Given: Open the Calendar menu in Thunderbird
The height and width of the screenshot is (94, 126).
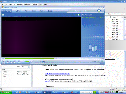Looking at the screenshot, I should [x=35, y=5].
